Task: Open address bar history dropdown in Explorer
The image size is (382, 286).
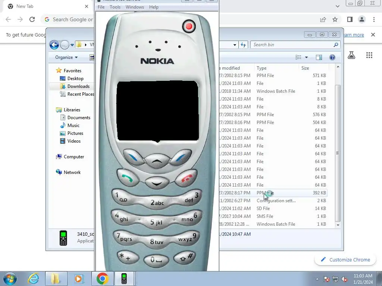Action: [x=235, y=45]
